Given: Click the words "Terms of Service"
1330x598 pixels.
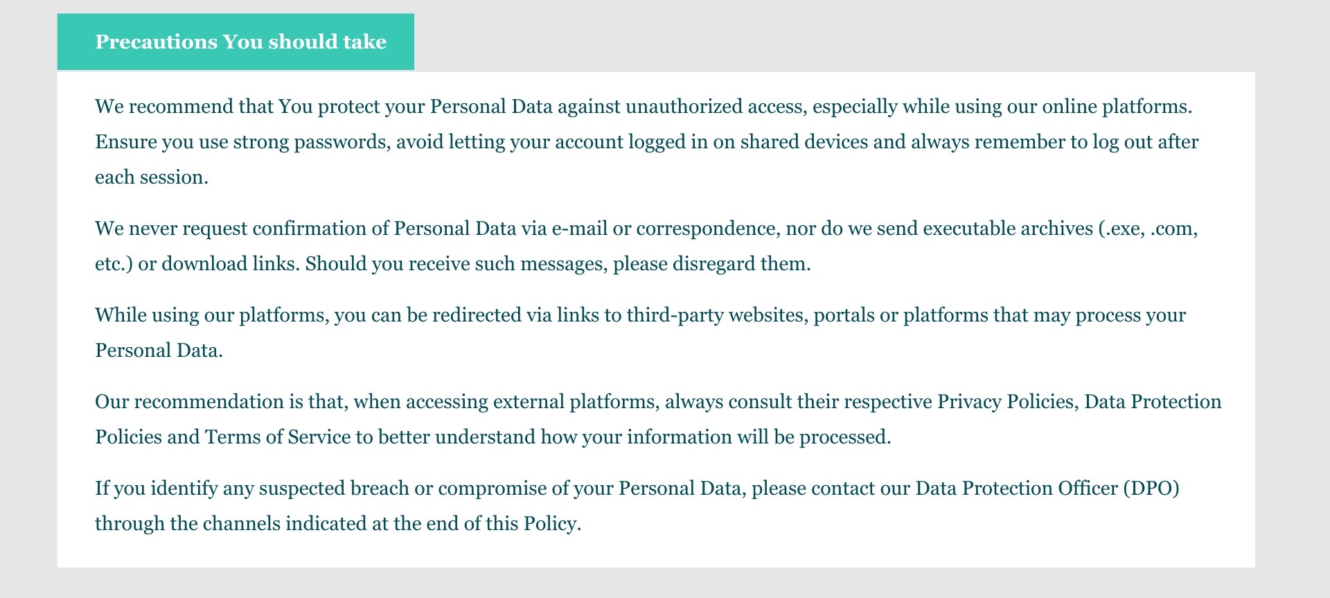Looking at the screenshot, I should [278, 437].
